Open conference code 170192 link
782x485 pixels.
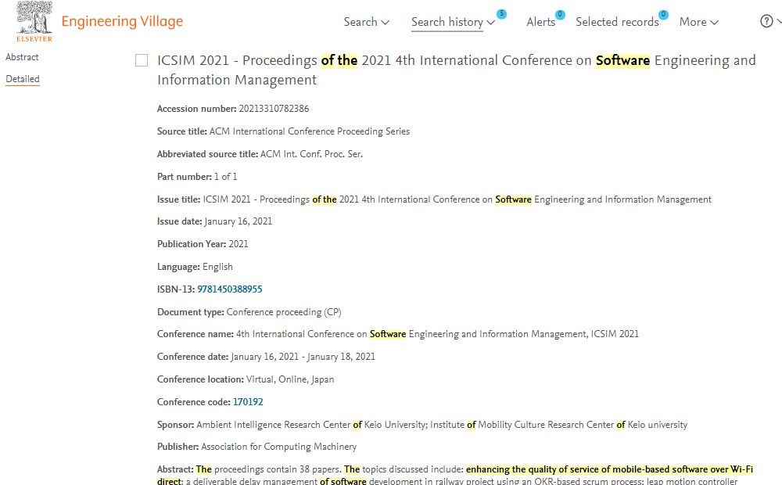[248, 401]
